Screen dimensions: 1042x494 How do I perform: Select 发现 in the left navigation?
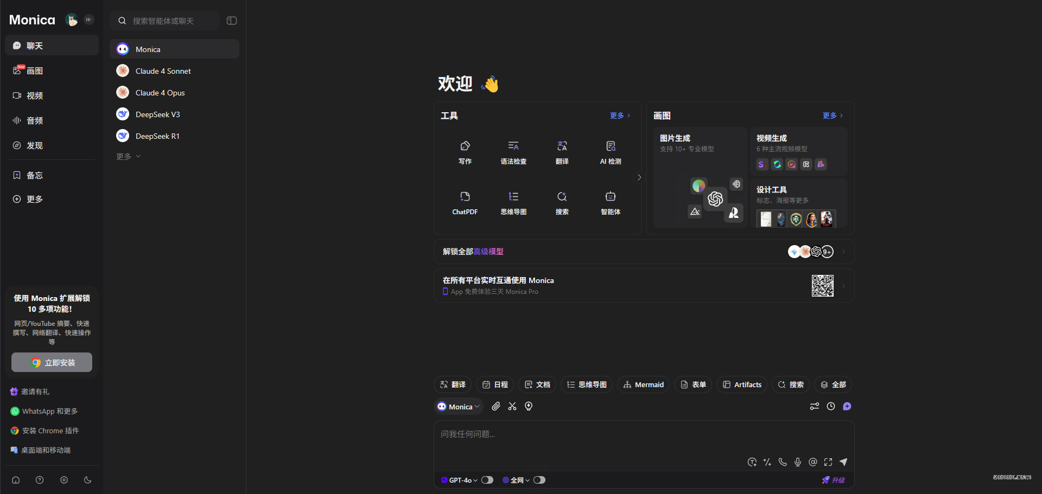[x=52, y=145]
